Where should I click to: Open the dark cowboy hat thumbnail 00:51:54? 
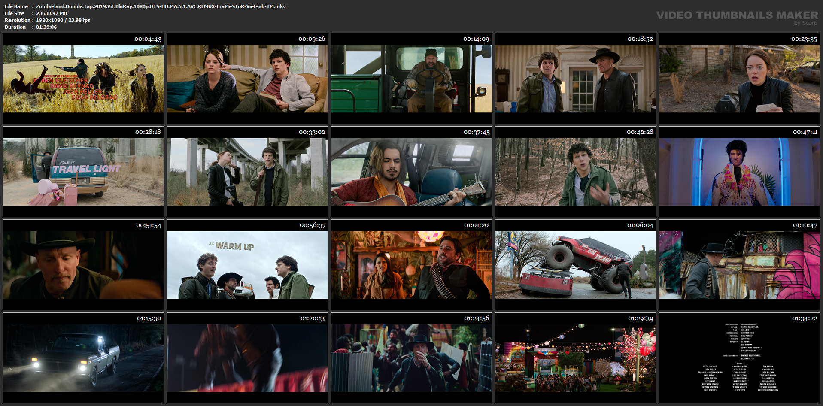pos(83,265)
